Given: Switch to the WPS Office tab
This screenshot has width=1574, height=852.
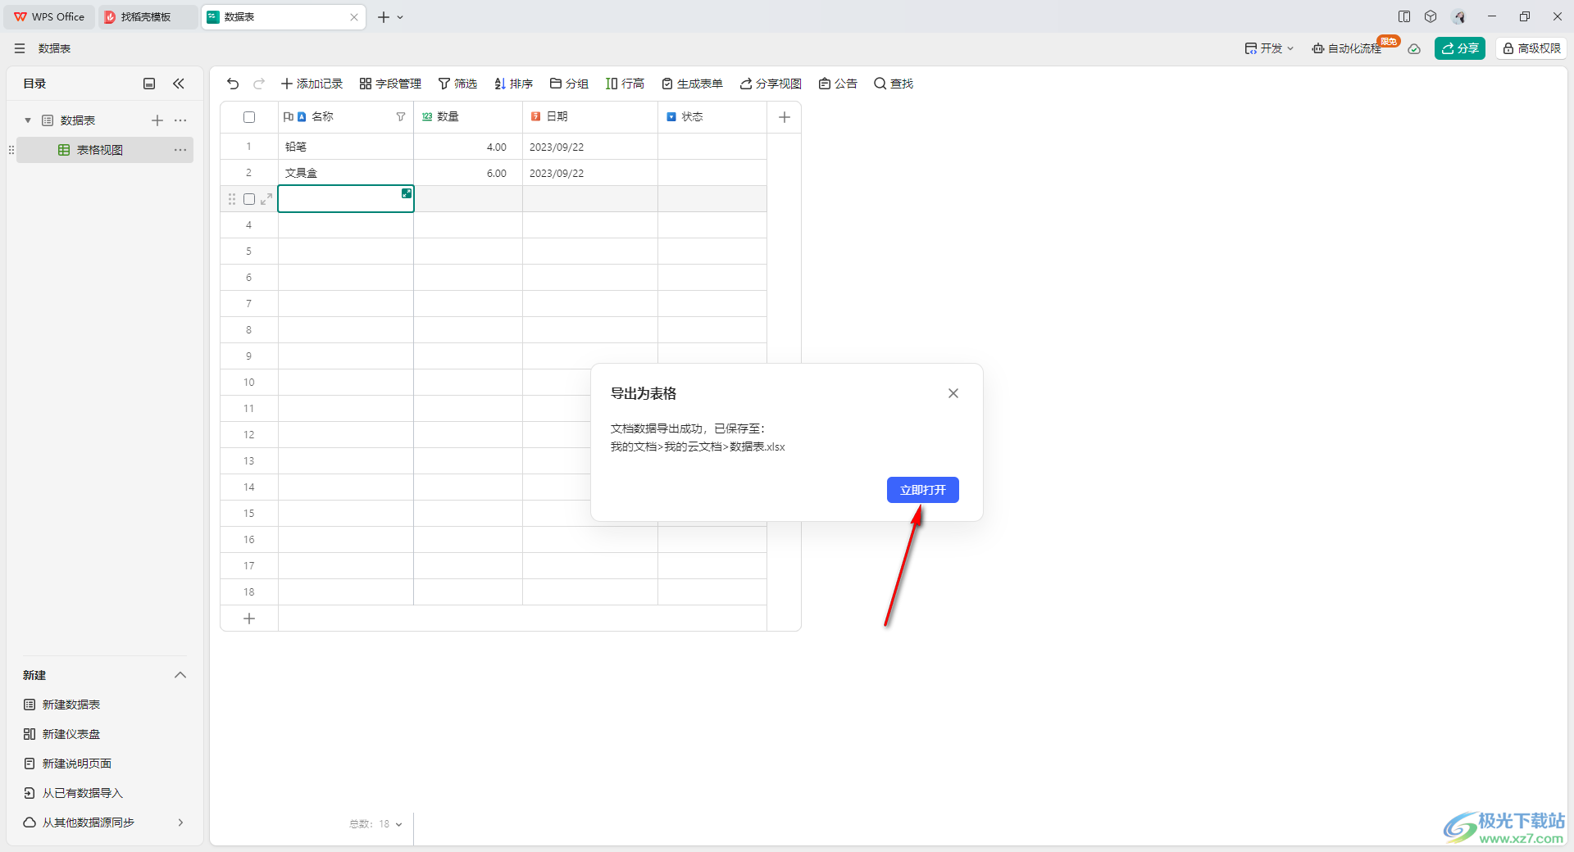Looking at the screenshot, I should [x=49, y=16].
